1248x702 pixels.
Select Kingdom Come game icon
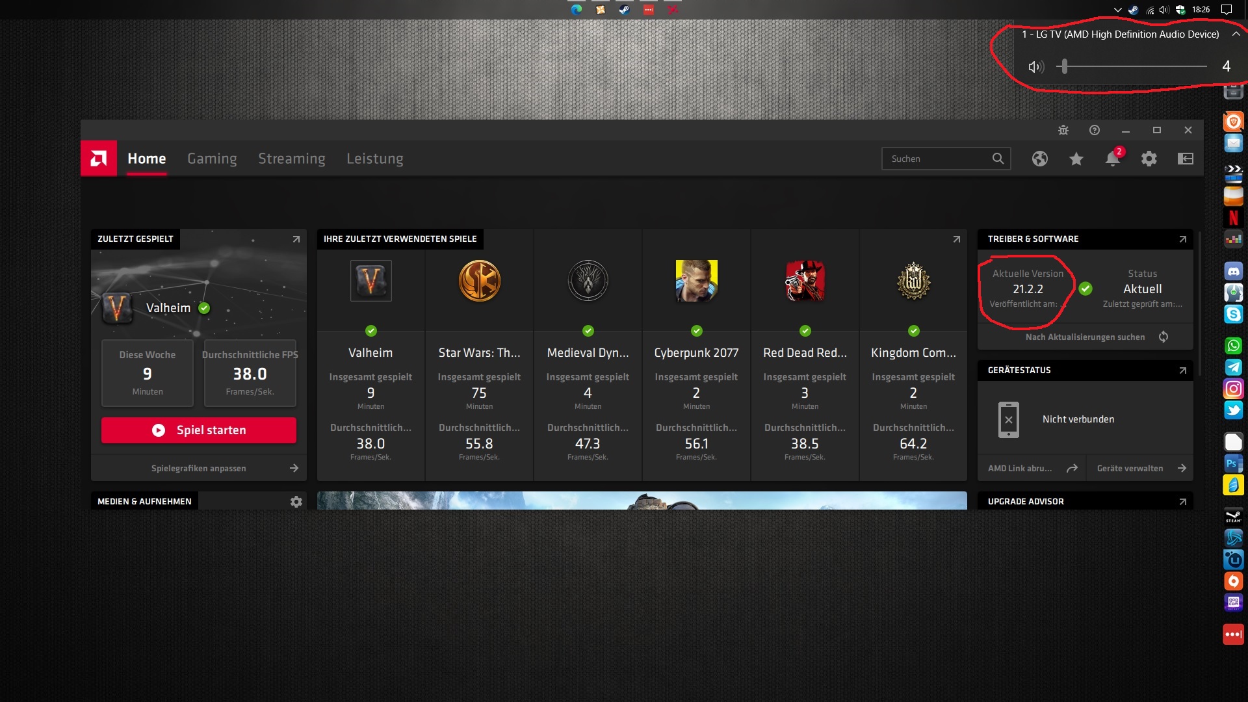point(914,281)
